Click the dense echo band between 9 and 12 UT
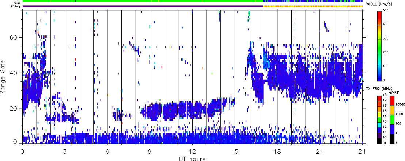Viewport: 405px width, 161px height. pos(171,110)
